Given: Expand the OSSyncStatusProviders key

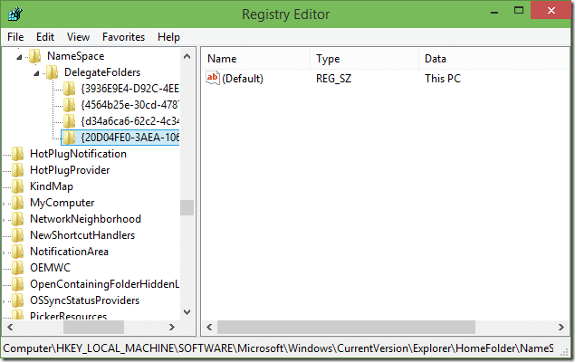Looking at the screenshot, I should [x=4, y=301].
